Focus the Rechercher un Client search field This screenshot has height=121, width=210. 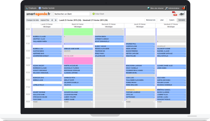pyautogui.click(x=72, y=14)
